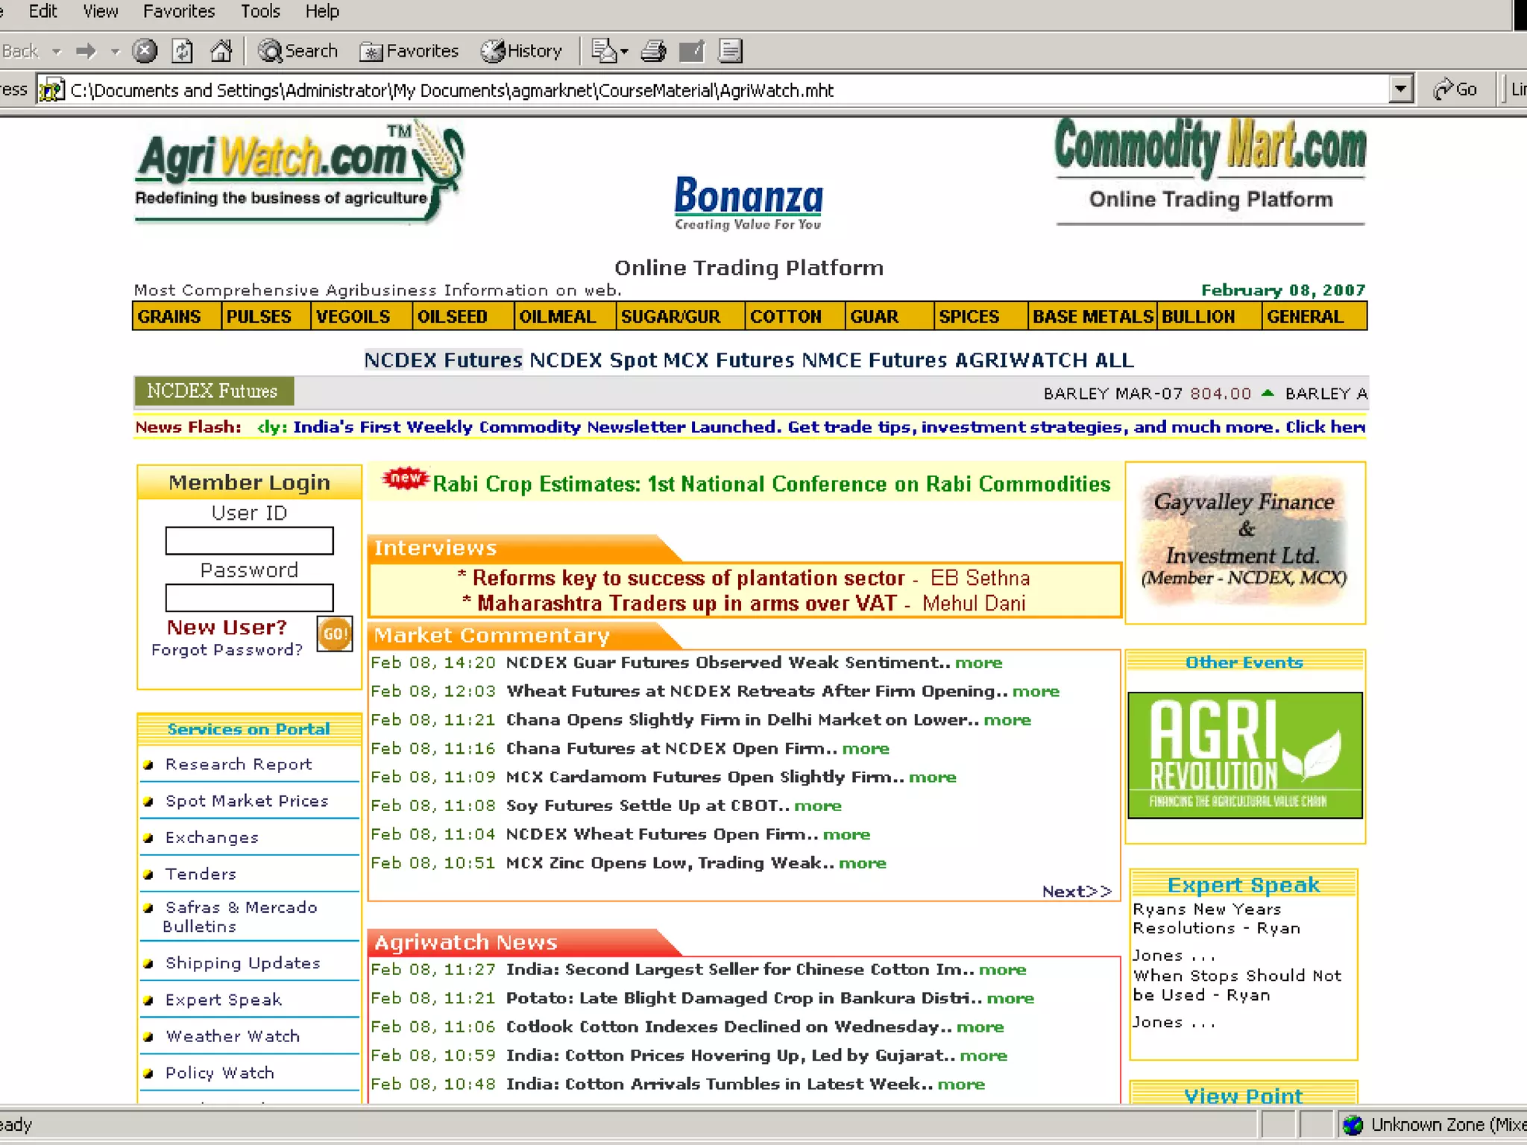Open the Tools menu
Viewport: 1527px width, 1145px height.
260,11
